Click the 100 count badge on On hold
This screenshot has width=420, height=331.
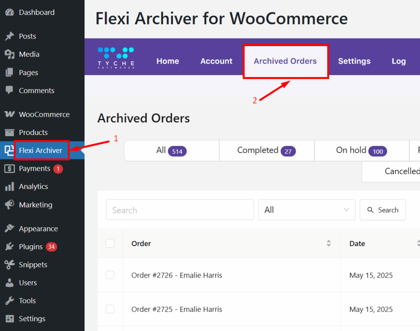click(378, 151)
